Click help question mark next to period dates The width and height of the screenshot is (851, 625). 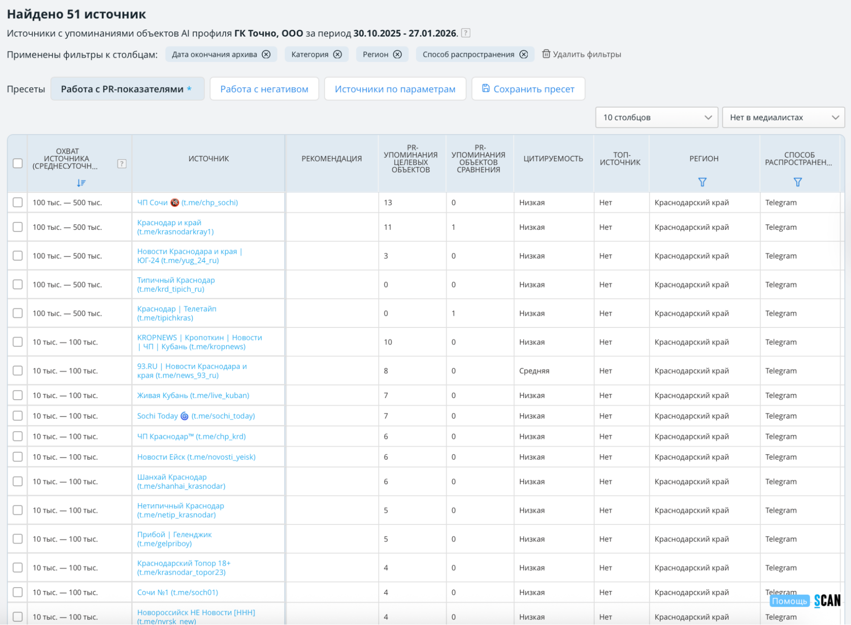pyautogui.click(x=466, y=33)
